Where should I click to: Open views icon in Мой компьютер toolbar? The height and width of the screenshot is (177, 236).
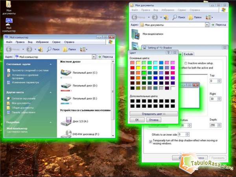[83, 50]
